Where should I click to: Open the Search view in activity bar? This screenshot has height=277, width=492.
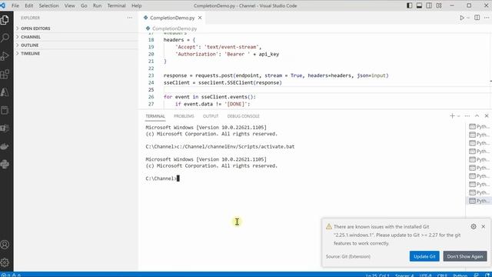(x=5, y=38)
